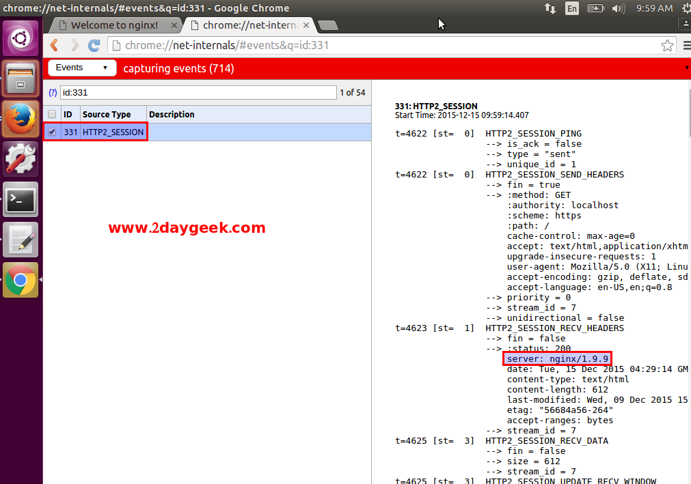Close the Welcome to nginx! tab
This screenshot has height=484, width=691.
coord(174,25)
